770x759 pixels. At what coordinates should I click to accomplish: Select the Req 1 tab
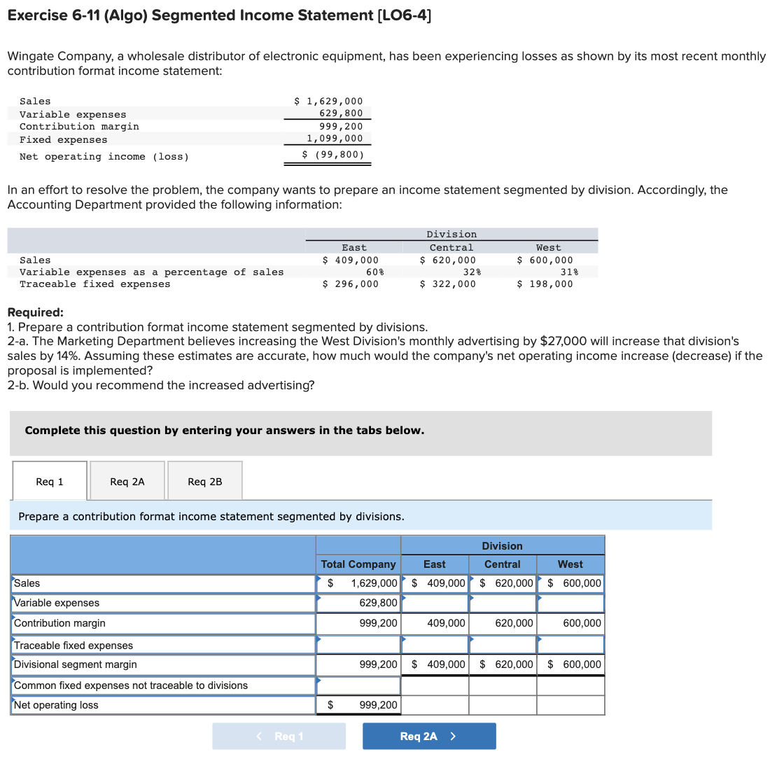click(x=49, y=480)
